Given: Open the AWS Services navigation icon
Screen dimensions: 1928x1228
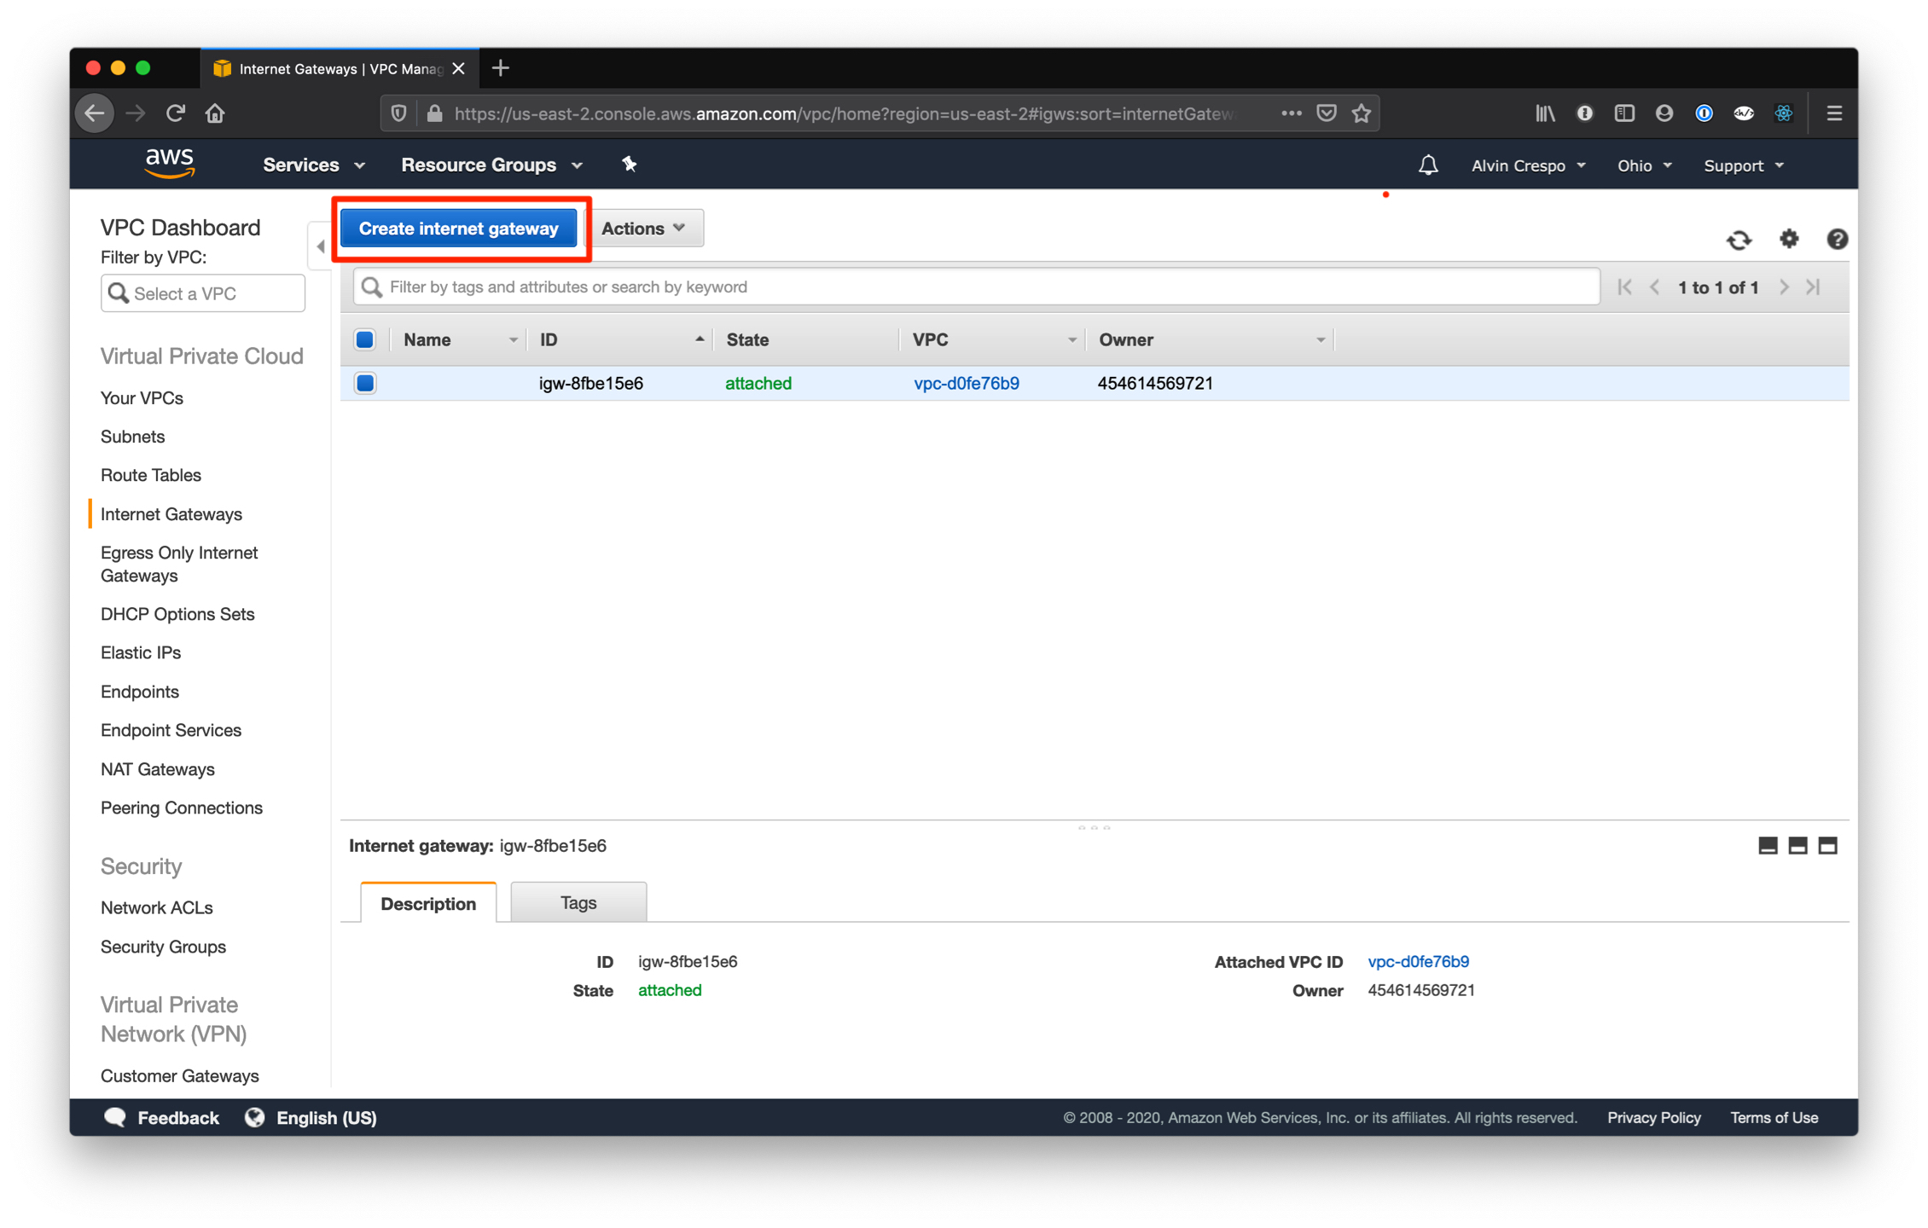Looking at the screenshot, I should click(311, 165).
